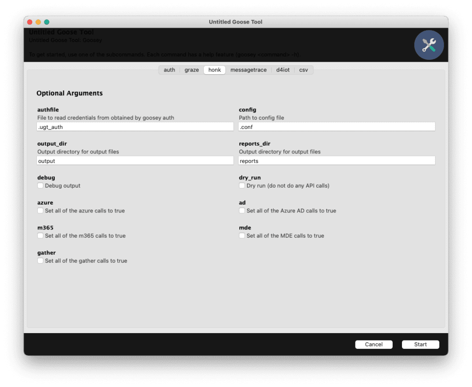Click the wrench and screwdriver logo icon
Screen dimensions: 472x387
[429, 45]
